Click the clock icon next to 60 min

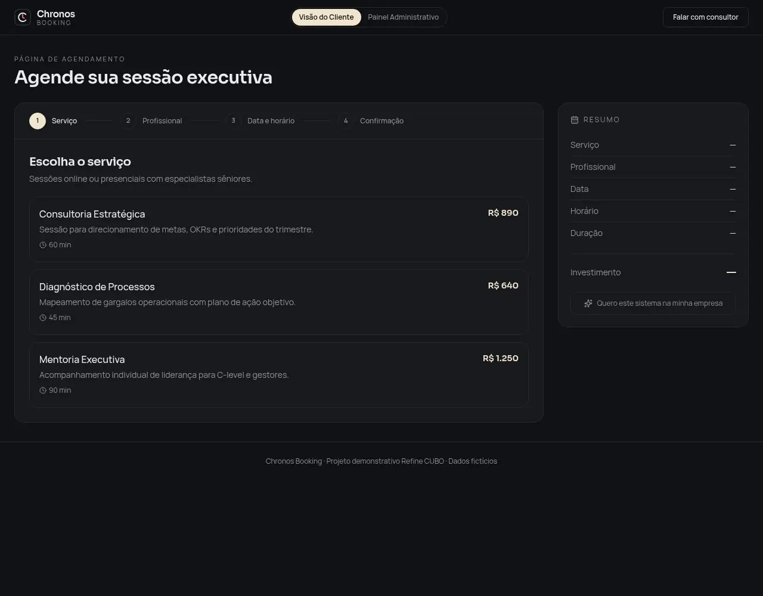pyautogui.click(x=43, y=245)
